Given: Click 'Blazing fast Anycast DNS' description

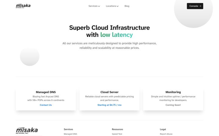Looking at the screenshot, I should pyautogui.click(x=46, y=96).
